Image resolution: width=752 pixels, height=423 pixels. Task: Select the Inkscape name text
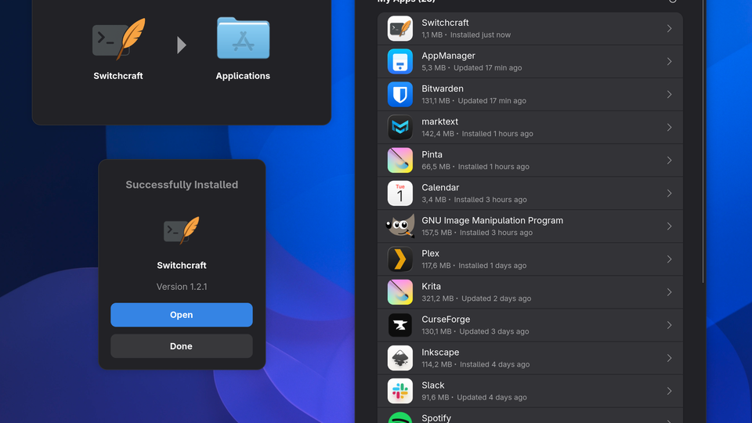point(440,352)
